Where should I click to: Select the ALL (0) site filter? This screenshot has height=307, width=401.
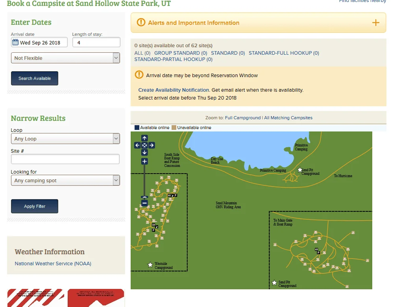tap(142, 53)
